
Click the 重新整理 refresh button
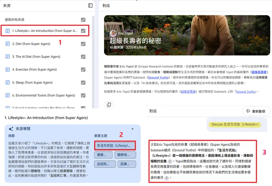[256, 111]
